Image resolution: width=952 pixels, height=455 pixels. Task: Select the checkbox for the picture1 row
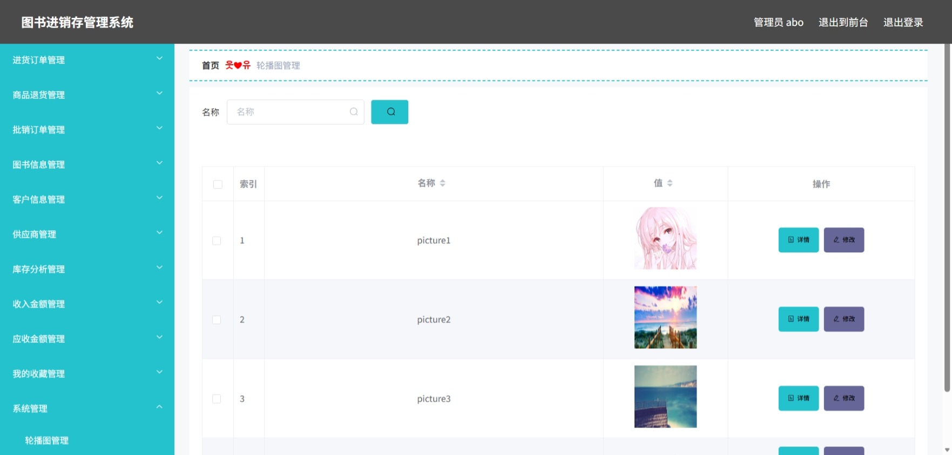point(217,240)
